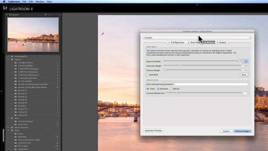Screen dimensions: 268x151
Task: Switch to the 1. Configuration tab
Action: pyautogui.click(x=176, y=42)
